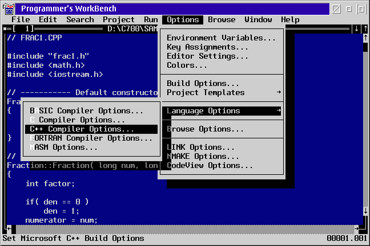Open the Browse menu
The width and height of the screenshot is (370, 246).
coord(222,20)
